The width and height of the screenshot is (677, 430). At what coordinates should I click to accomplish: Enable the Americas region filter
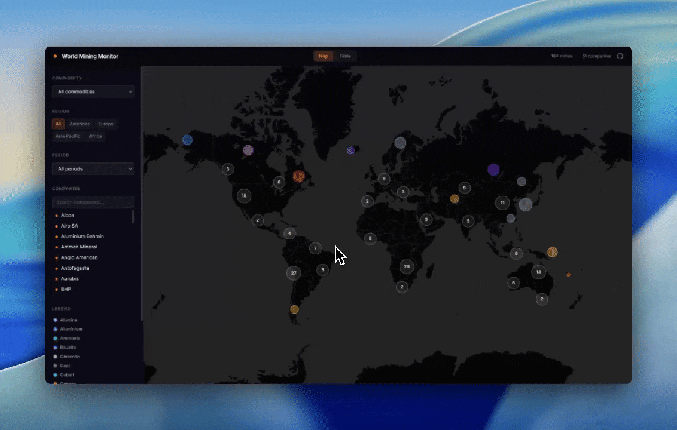pos(80,124)
